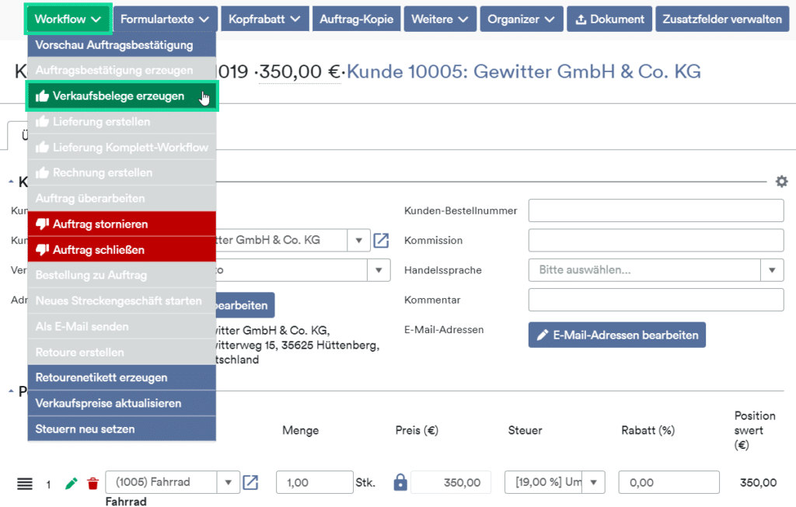Open customer record via external link icon
The width and height of the screenshot is (796, 507).
pyautogui.click(x=381, y=241)
